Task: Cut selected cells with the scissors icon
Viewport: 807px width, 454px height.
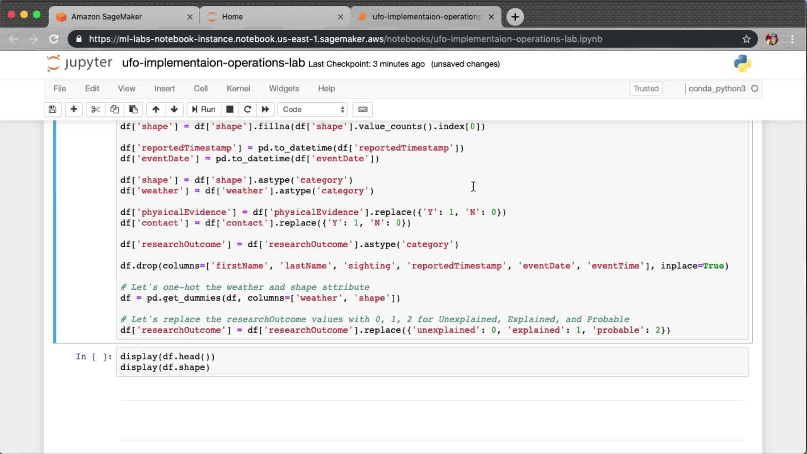Action: point(95,109)
